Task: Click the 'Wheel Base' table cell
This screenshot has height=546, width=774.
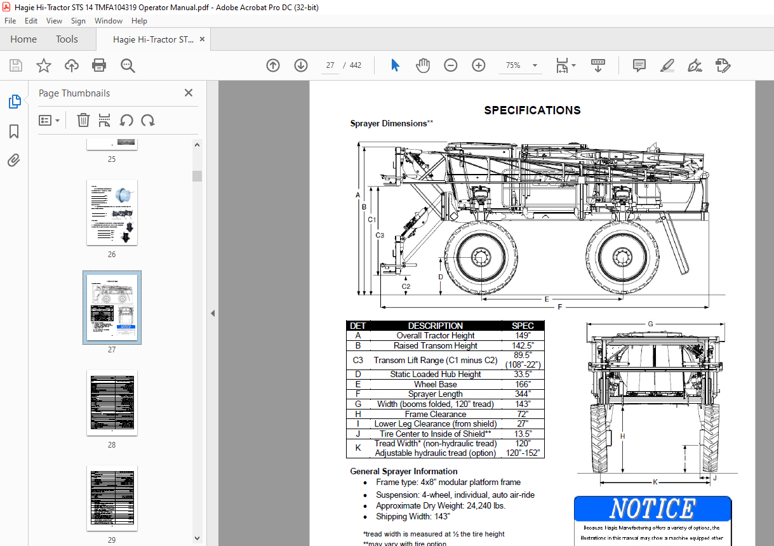Action: [x=436, y=384]
